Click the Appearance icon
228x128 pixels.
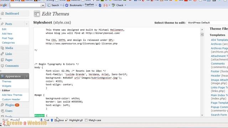pyautogui.click(x=2, y=76)
